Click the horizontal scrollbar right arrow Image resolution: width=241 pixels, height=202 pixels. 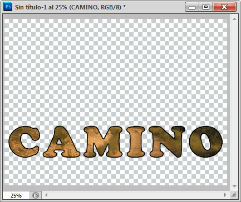225,195
